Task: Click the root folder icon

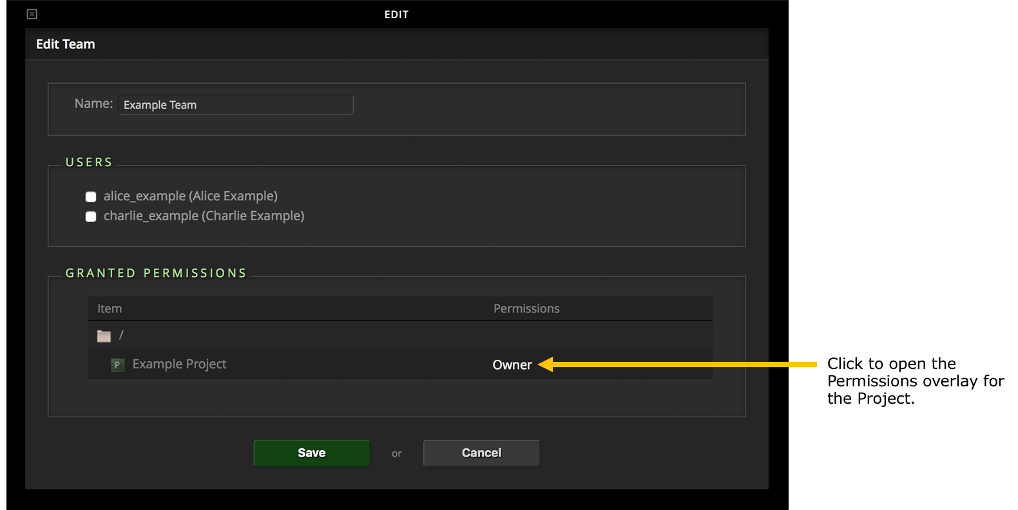Action: (x=104, y=336)
